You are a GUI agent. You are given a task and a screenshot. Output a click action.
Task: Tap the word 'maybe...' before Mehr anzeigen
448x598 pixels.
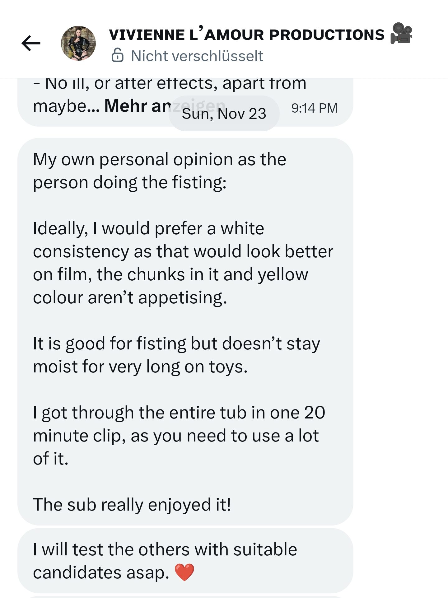66,106
